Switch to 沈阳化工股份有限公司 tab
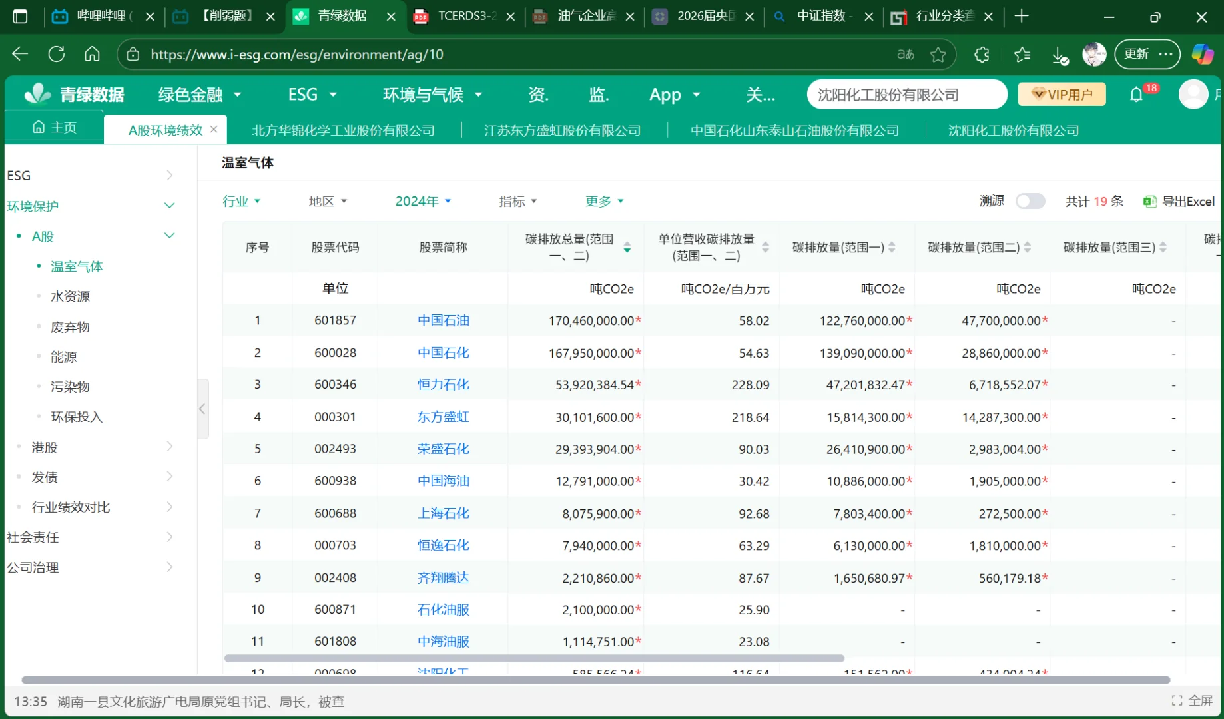 tap(1014, 130)
